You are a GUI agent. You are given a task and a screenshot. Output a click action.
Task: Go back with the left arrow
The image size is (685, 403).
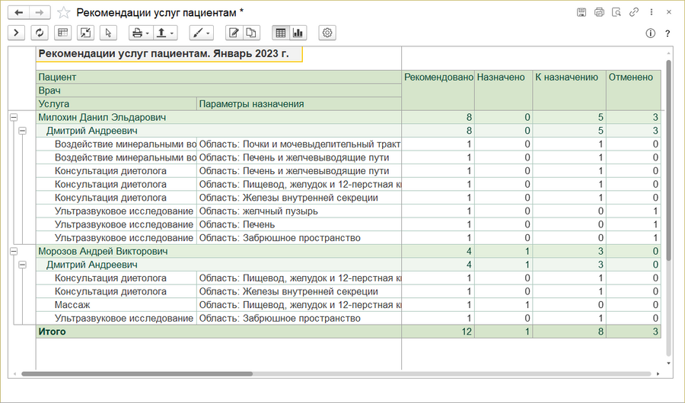(x=18, y=12)
